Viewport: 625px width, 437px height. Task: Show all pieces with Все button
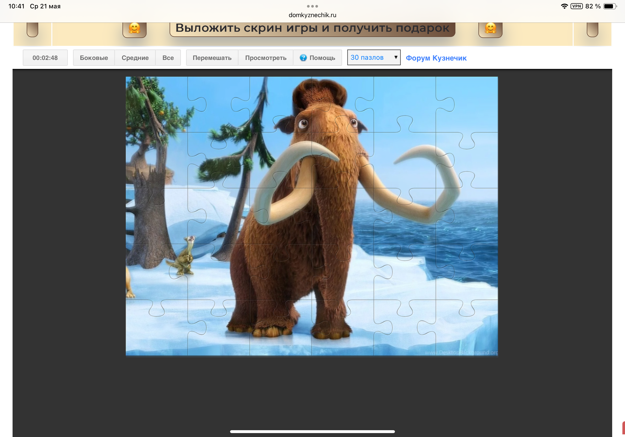tap(168, 58)
